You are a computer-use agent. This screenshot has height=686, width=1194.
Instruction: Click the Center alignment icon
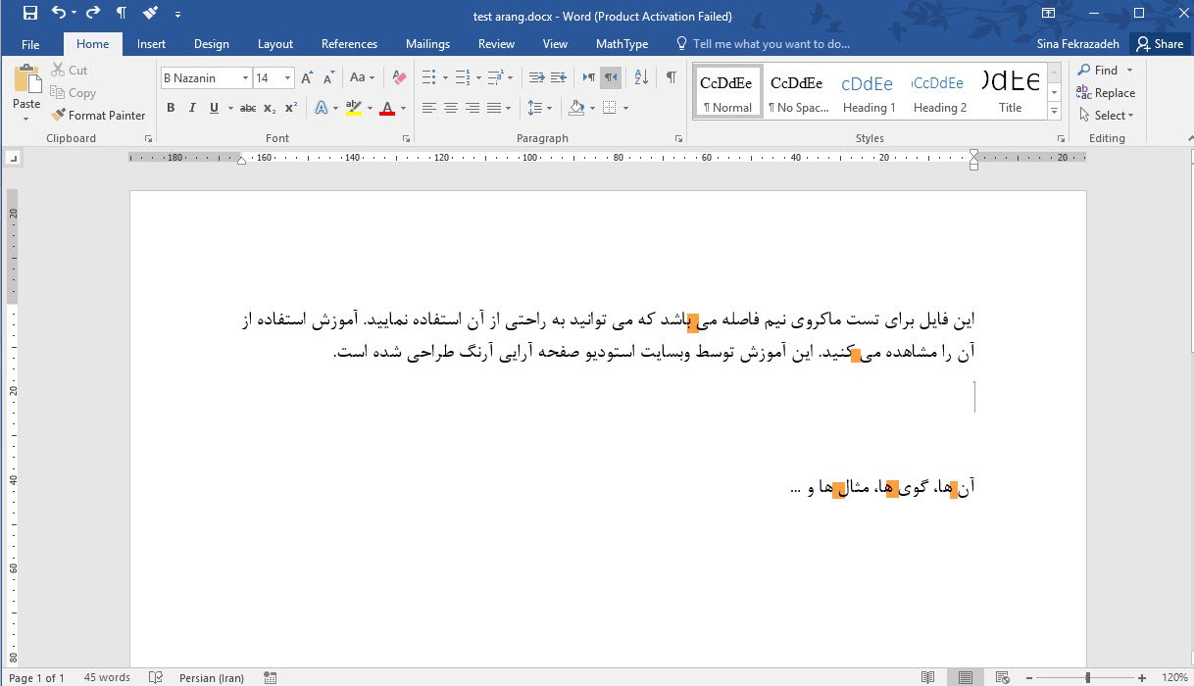[451, 108]
